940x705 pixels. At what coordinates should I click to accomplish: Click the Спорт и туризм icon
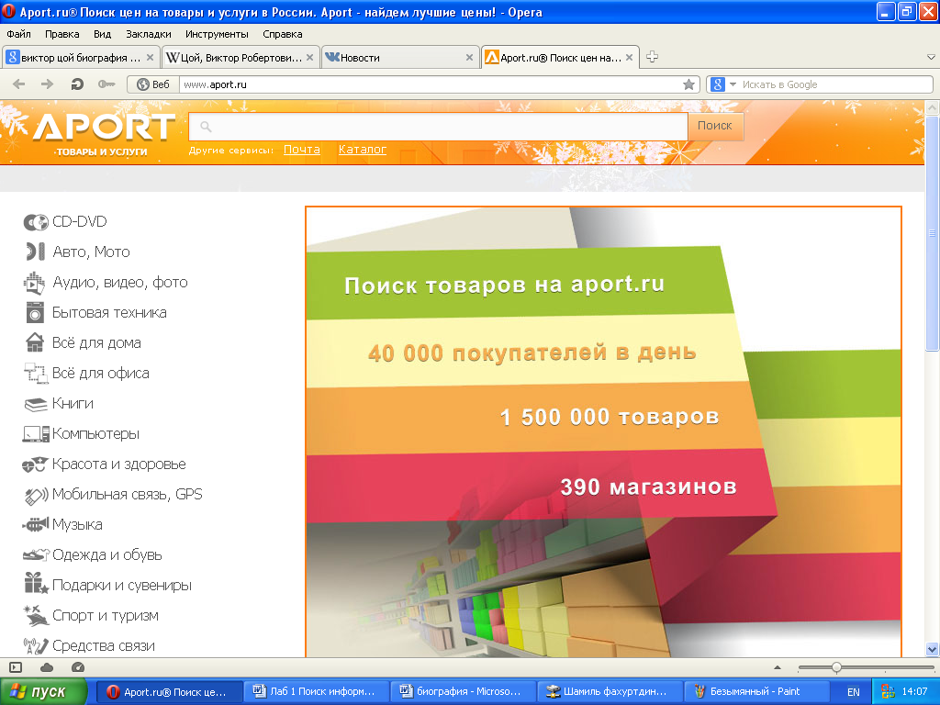(x=36, y=616)
